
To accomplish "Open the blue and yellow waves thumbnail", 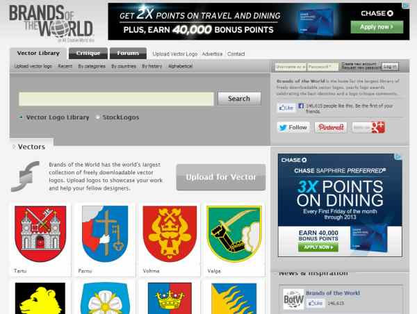I will click(x=234, y=298).
